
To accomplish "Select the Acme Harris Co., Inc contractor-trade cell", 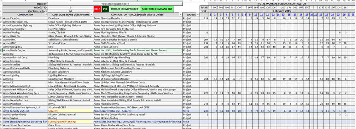I will point(138,50).
